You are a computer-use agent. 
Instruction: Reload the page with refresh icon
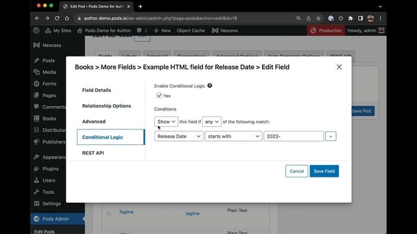(x=57, y=18)
